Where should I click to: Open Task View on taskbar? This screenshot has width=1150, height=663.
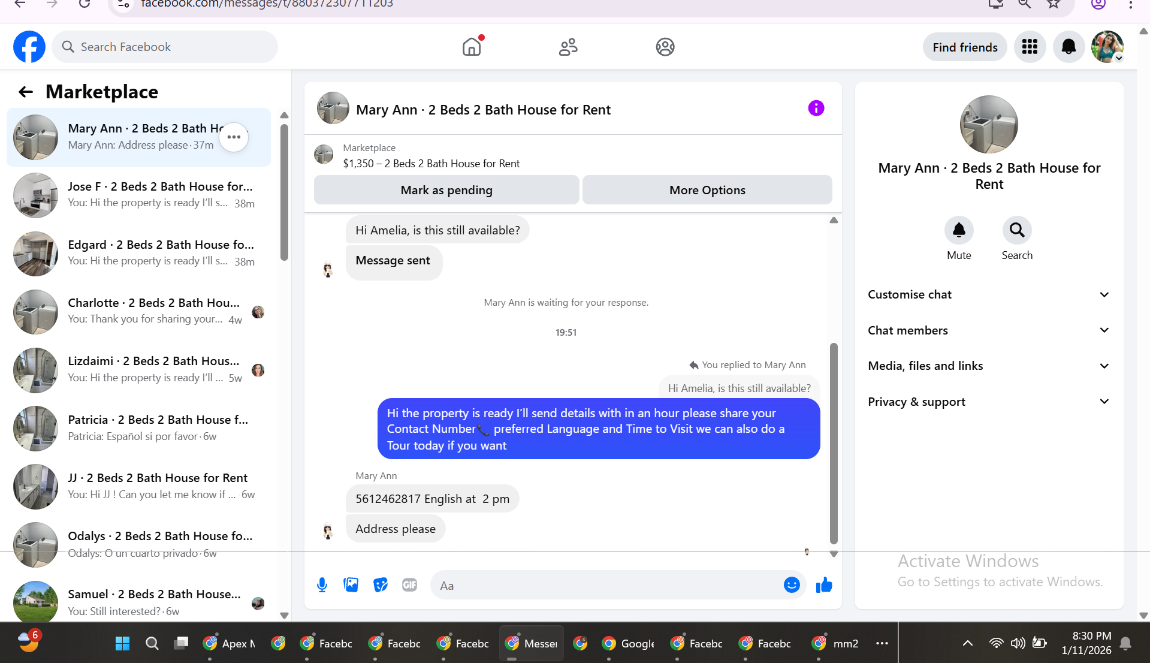(181, 643)
